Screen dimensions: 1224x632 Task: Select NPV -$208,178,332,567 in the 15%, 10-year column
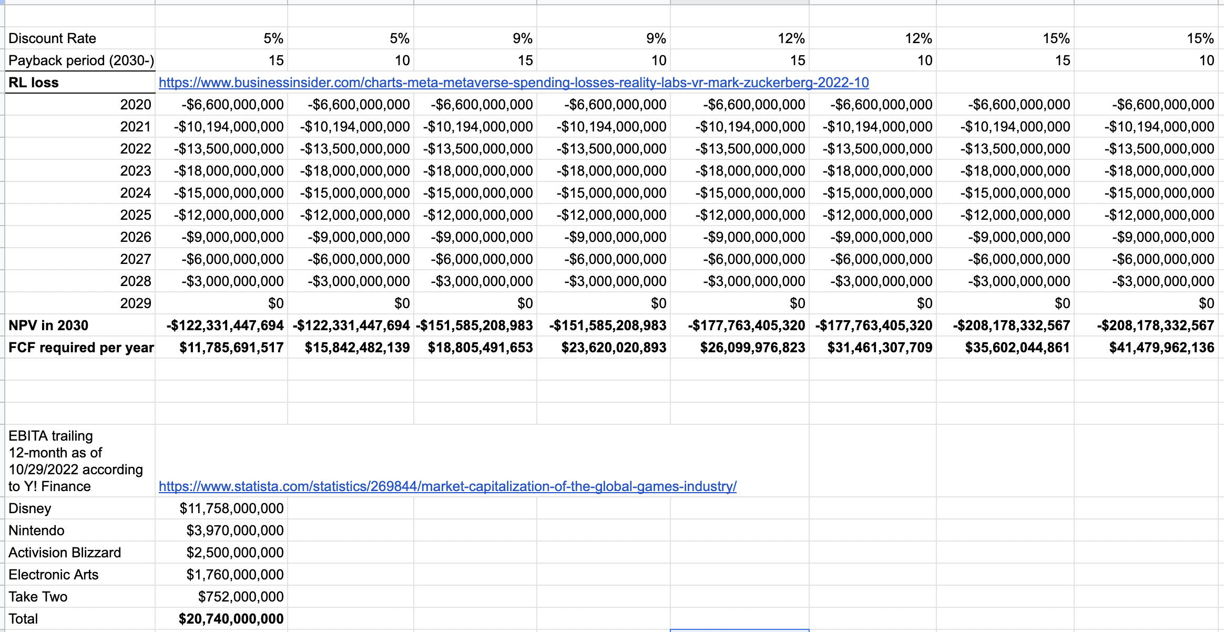coord(1146,325)
